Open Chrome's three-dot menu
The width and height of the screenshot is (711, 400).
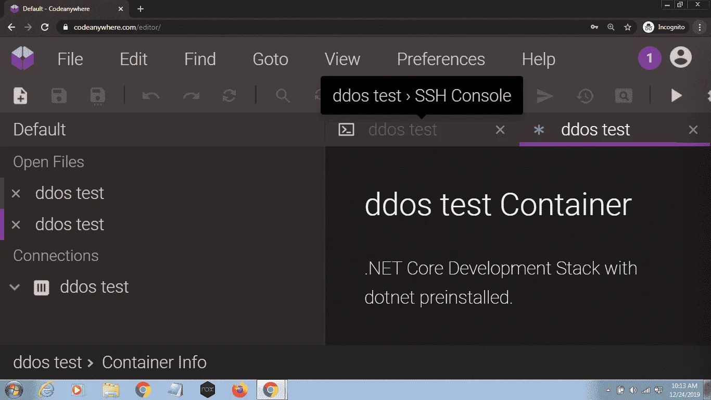pos(701,27)
